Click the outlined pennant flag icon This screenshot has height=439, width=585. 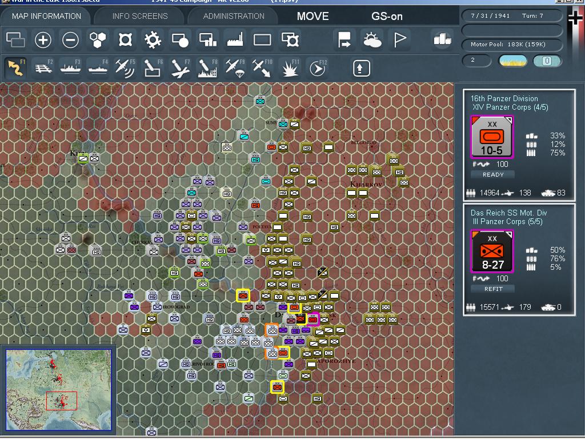399,39
